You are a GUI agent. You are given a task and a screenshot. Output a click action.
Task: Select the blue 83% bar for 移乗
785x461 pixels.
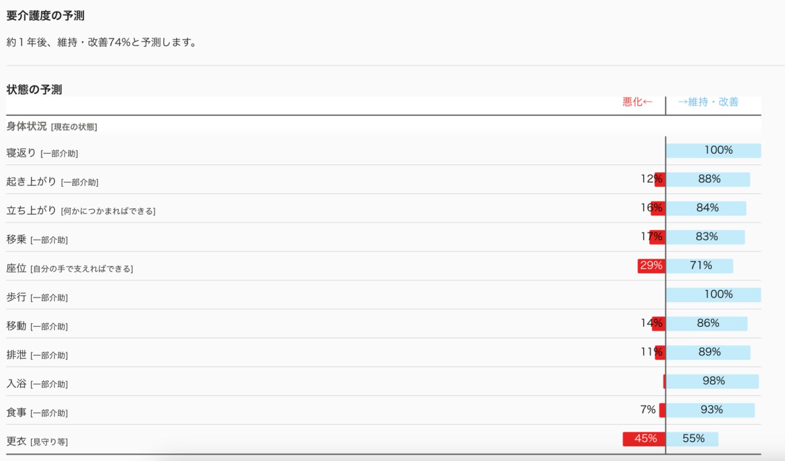tap(706, 237)
